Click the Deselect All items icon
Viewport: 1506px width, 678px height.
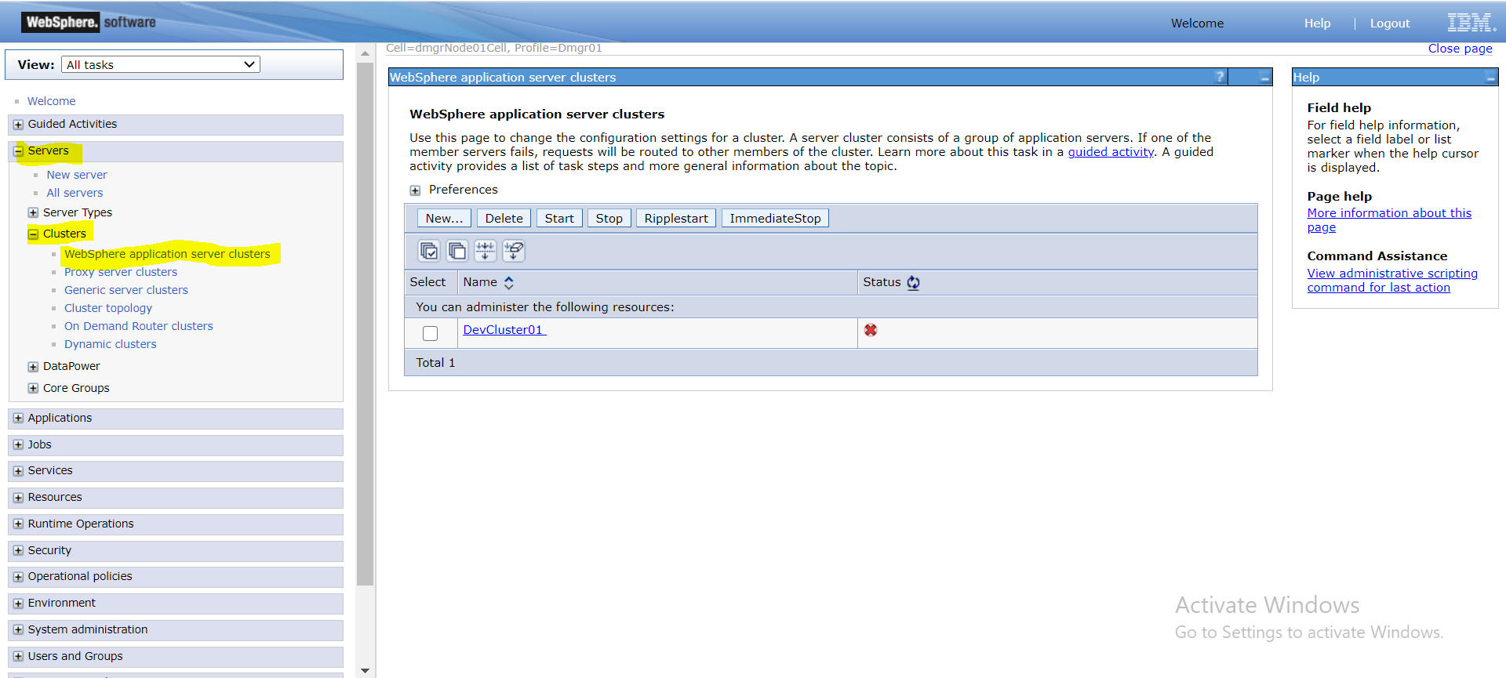(x=457, y=251)
